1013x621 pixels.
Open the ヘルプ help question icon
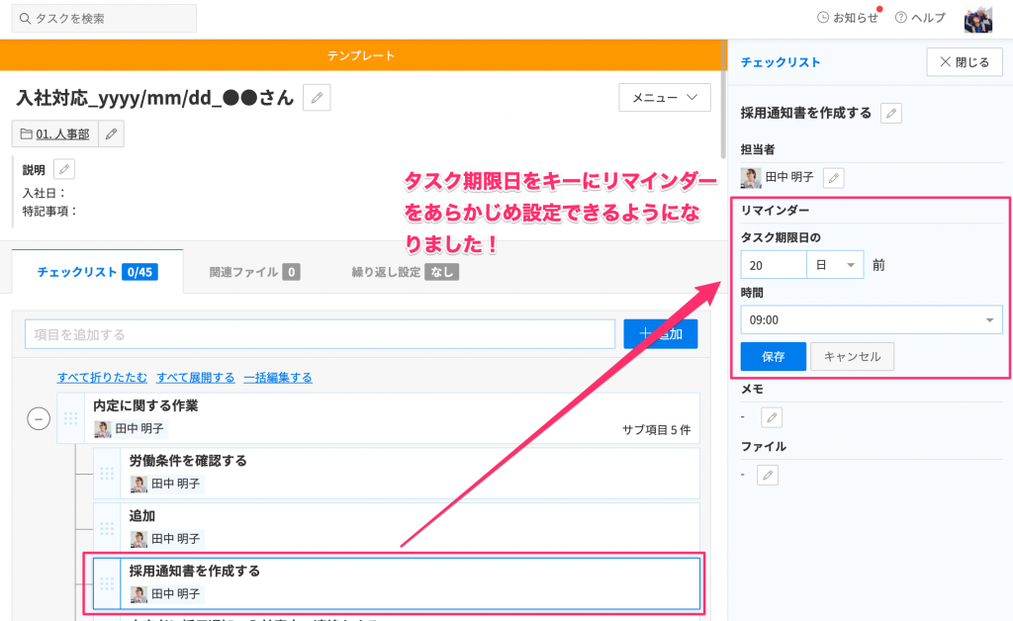tap(900, 18)
